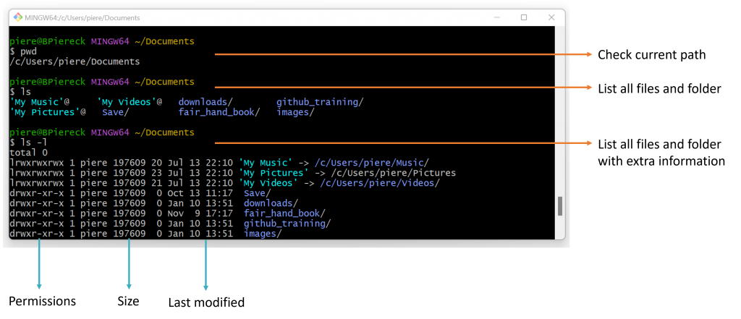Screen dimensions: 741x319
Task: Click the MINGW64:/c/Users/piere/Documents window title
Action: tap(83, 17)
